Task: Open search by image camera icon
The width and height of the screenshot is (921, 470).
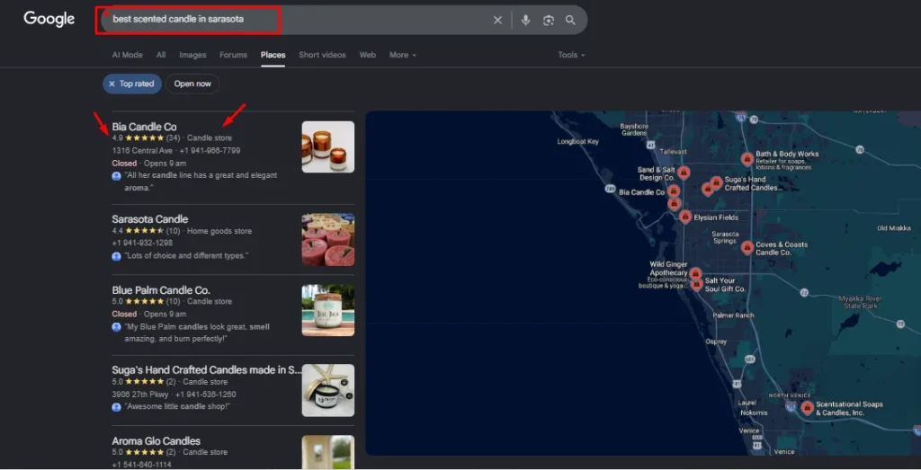Action: pos(548,20)
